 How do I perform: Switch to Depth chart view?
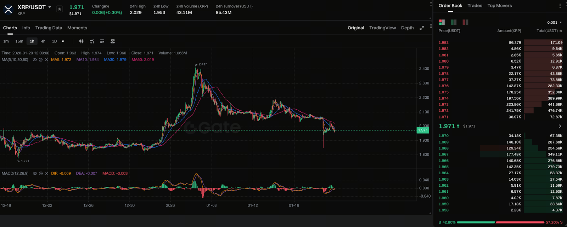[x=408, y=28]
